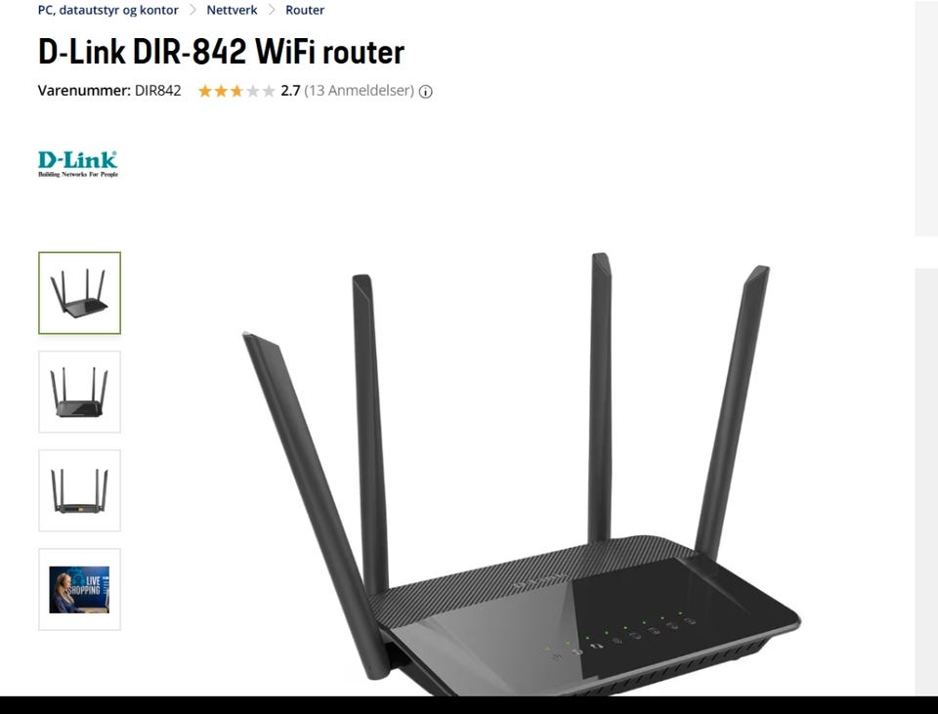
Task: Click the chevron after Nettverk breadcrumb
Action: point(272,10)
